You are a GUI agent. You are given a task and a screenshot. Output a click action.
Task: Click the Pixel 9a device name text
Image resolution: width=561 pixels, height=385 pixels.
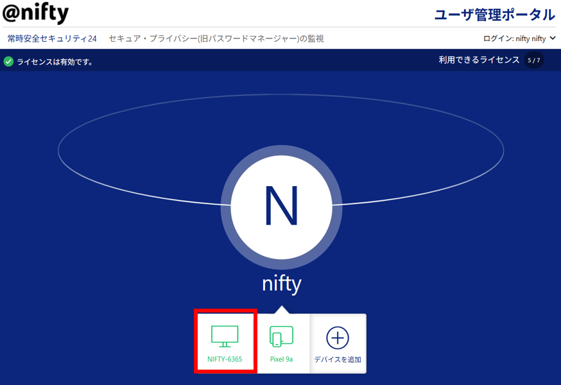(281, 359)
